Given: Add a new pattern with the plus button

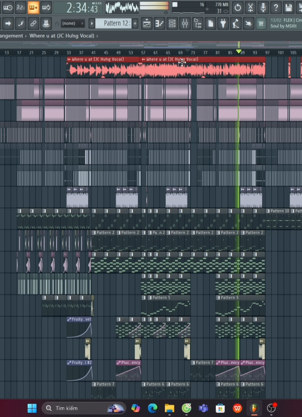Looking at the screenshot, I should point(135,24).
